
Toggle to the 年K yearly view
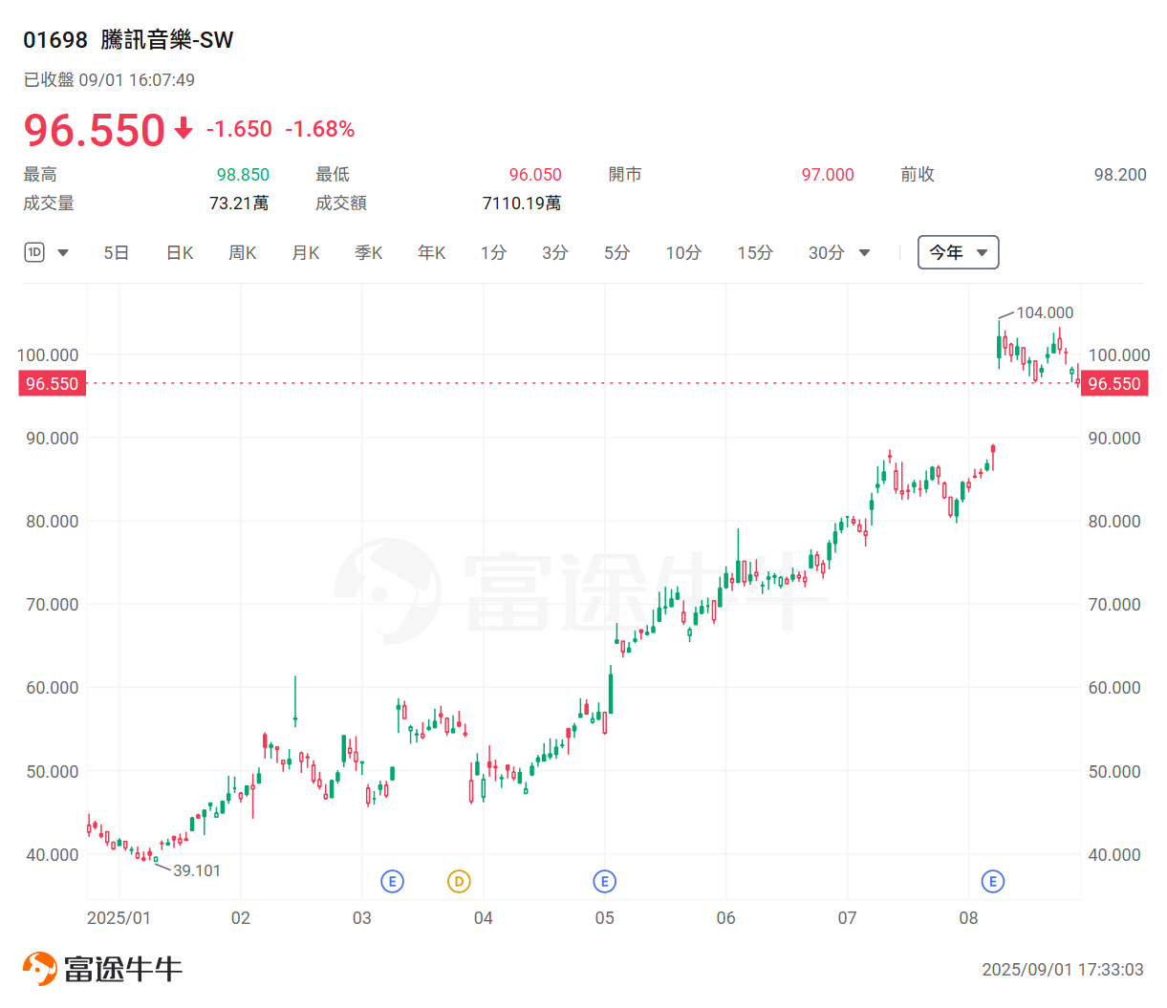point(430,252)
